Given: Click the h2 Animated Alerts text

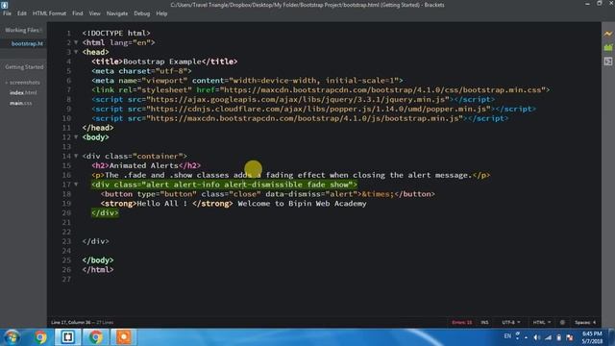Looking at the screenshot, I should [x=143, y=165].
